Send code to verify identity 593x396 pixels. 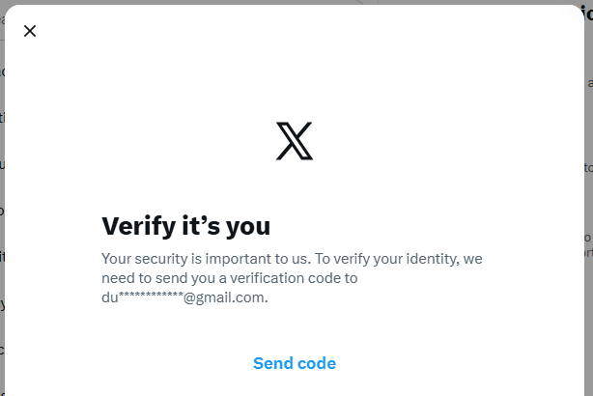click(x=295, y=363)
